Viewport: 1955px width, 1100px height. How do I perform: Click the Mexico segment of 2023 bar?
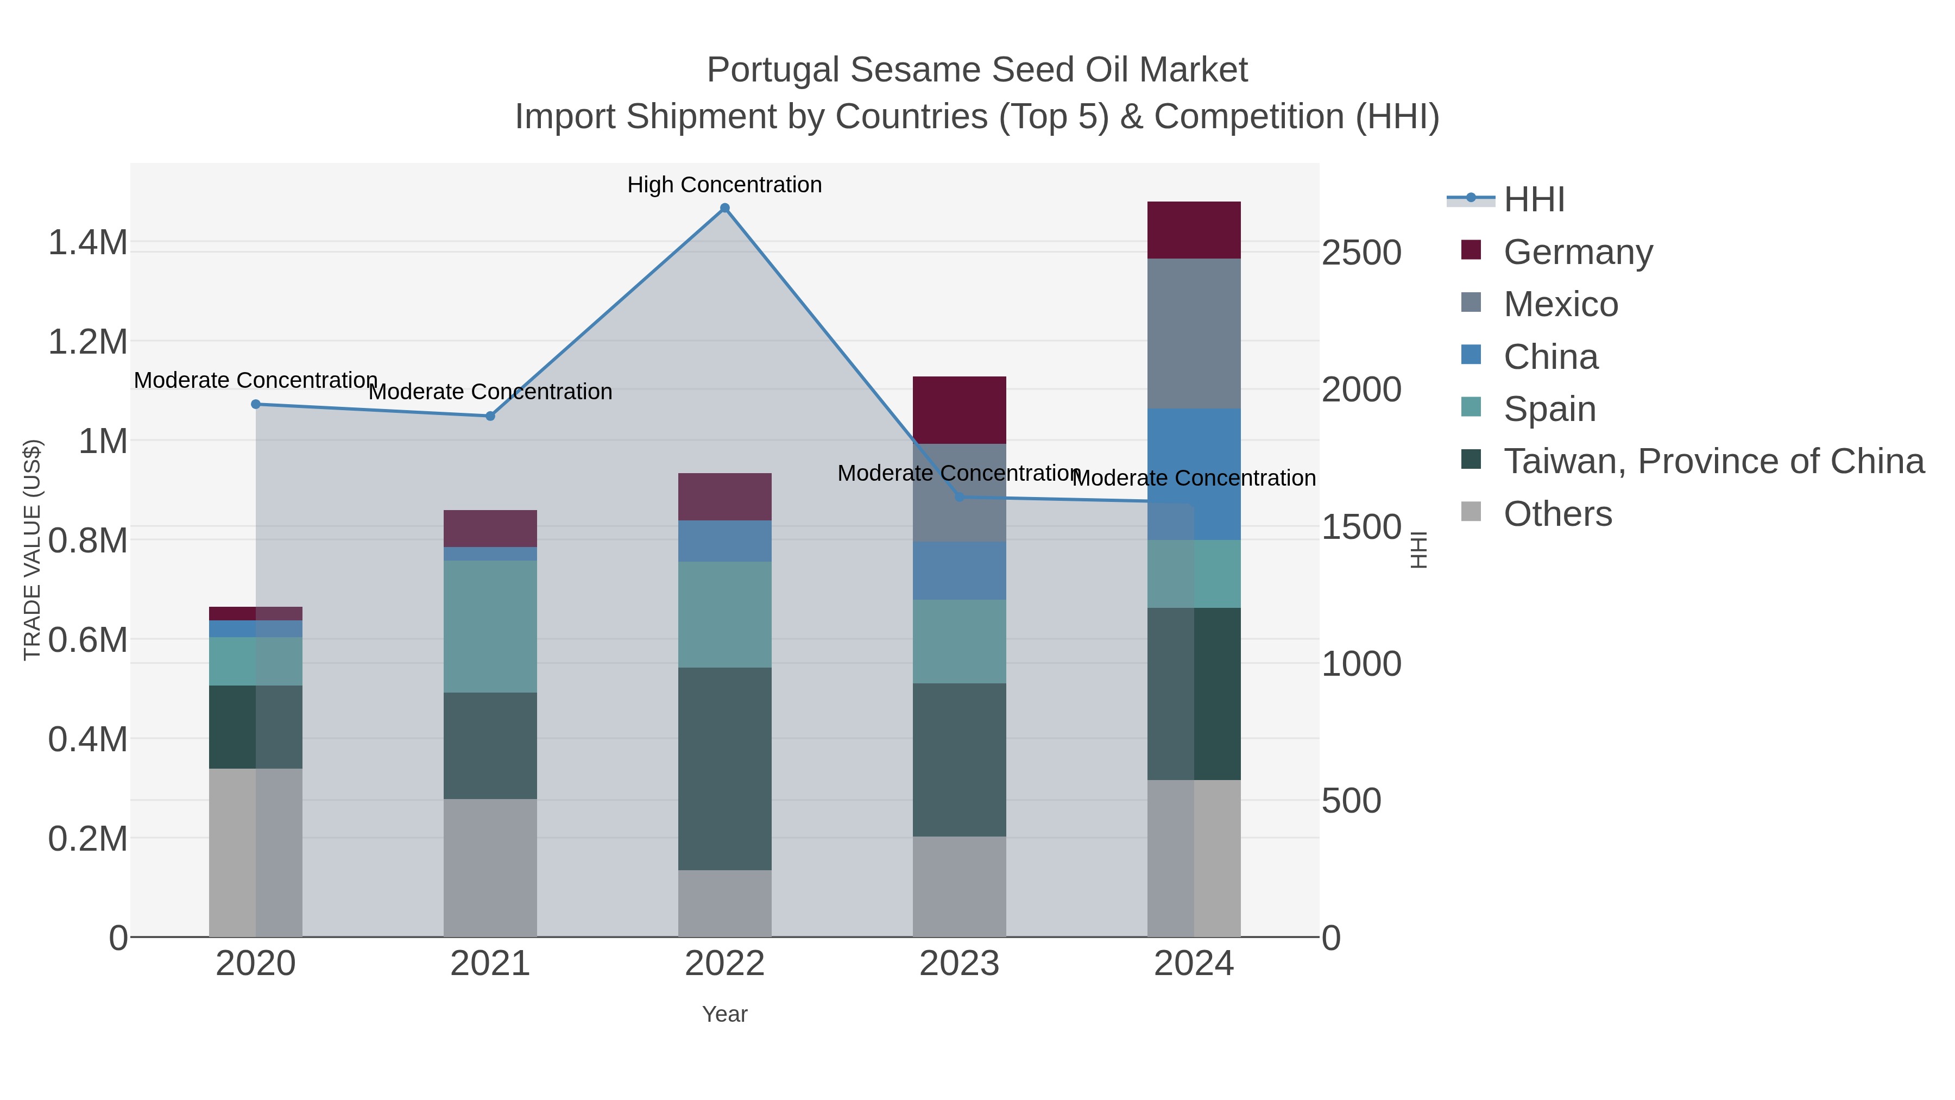pyautogui.click(x=959, y=493)
